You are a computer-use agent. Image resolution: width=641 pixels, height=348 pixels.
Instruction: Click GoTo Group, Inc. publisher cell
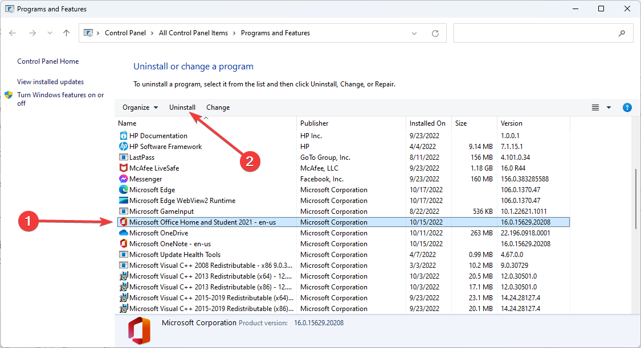coord(325,157)
